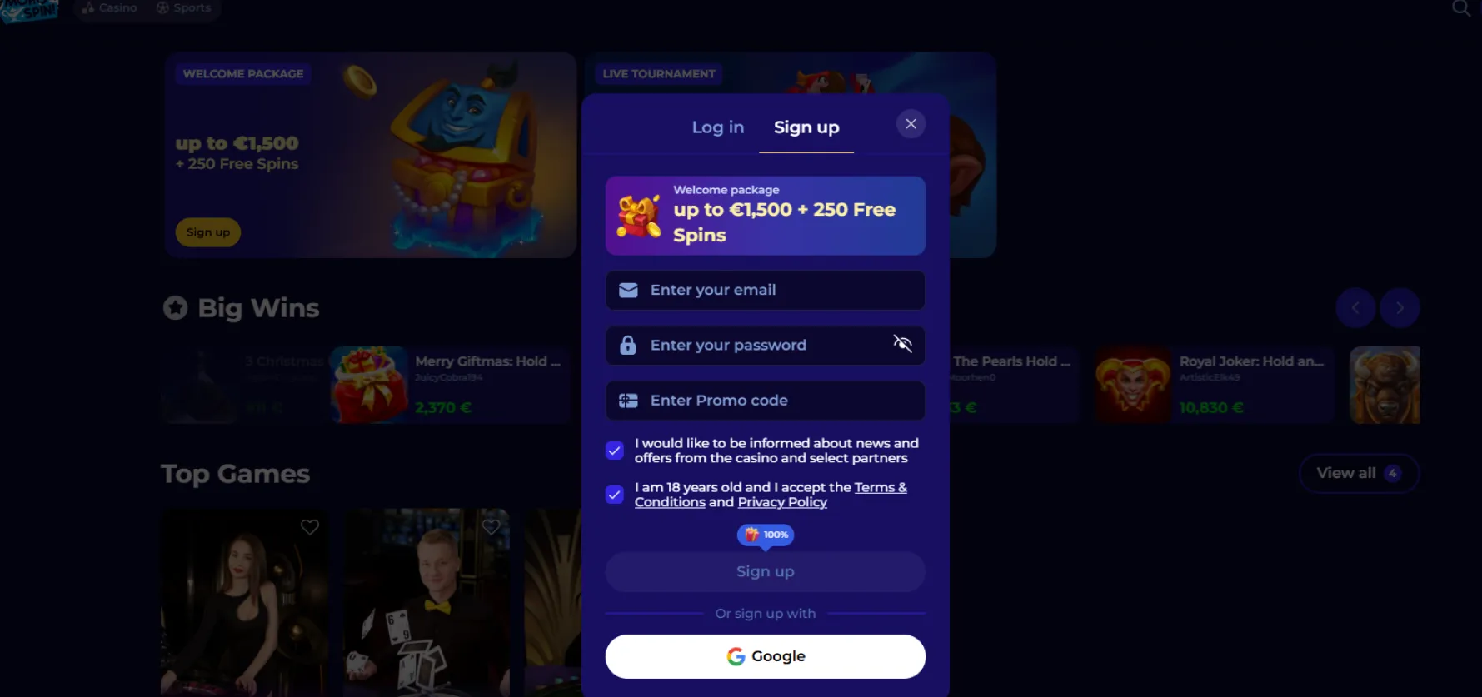Image resolution: width=1482 pixels, height=697 pixels.
Task: Click the 100% gift bonus badge
Action: (766, 535)
